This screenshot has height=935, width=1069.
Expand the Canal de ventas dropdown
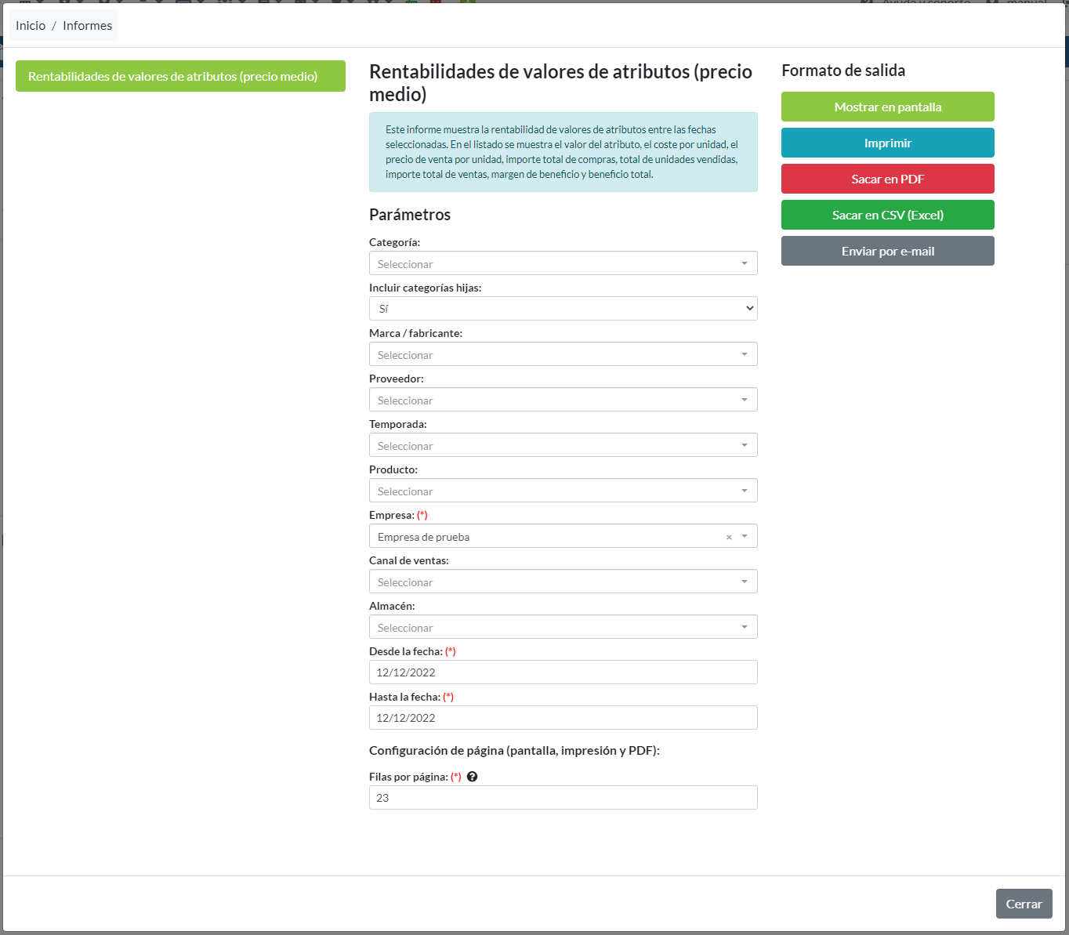click(x=563, y=582)
